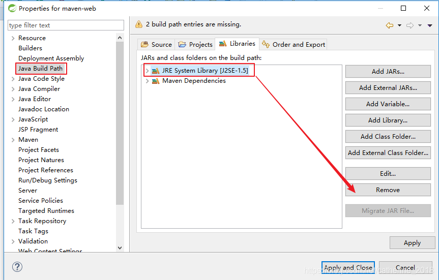This screenshot has width=439, height=280.
Task: Click the Remove button
Action: [x=388, y=190]
